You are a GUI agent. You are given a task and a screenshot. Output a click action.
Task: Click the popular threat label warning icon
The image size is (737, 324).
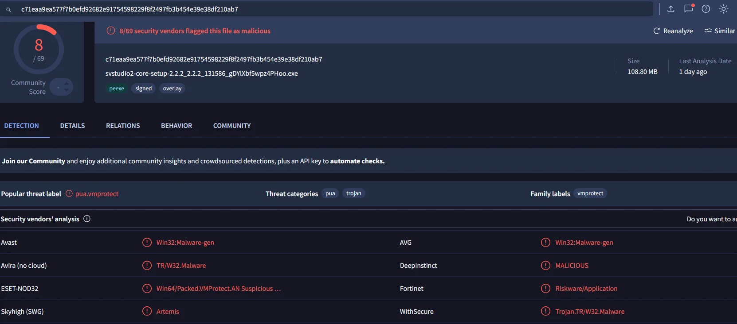69,193
